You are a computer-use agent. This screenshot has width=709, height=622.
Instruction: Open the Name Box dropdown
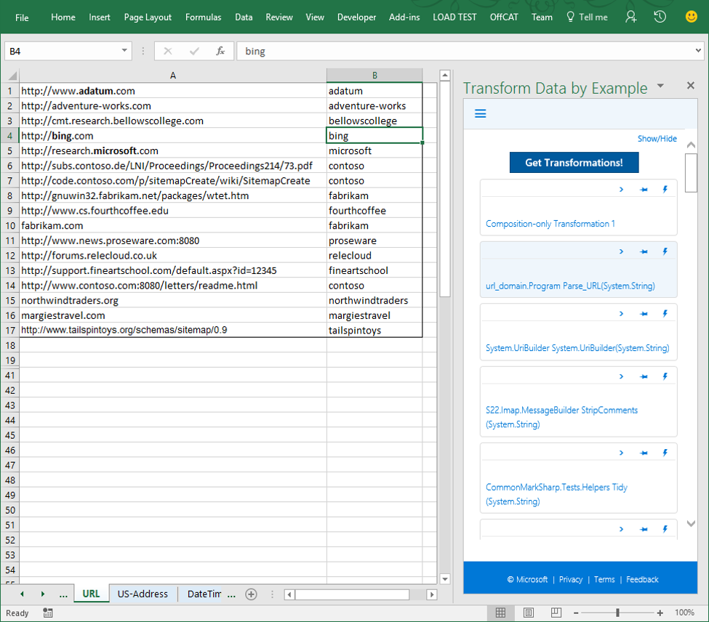click(124, 52)
